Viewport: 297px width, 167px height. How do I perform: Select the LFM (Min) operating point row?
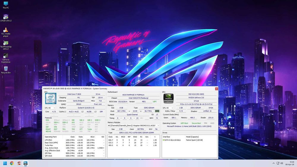click(x=75, y=140)
